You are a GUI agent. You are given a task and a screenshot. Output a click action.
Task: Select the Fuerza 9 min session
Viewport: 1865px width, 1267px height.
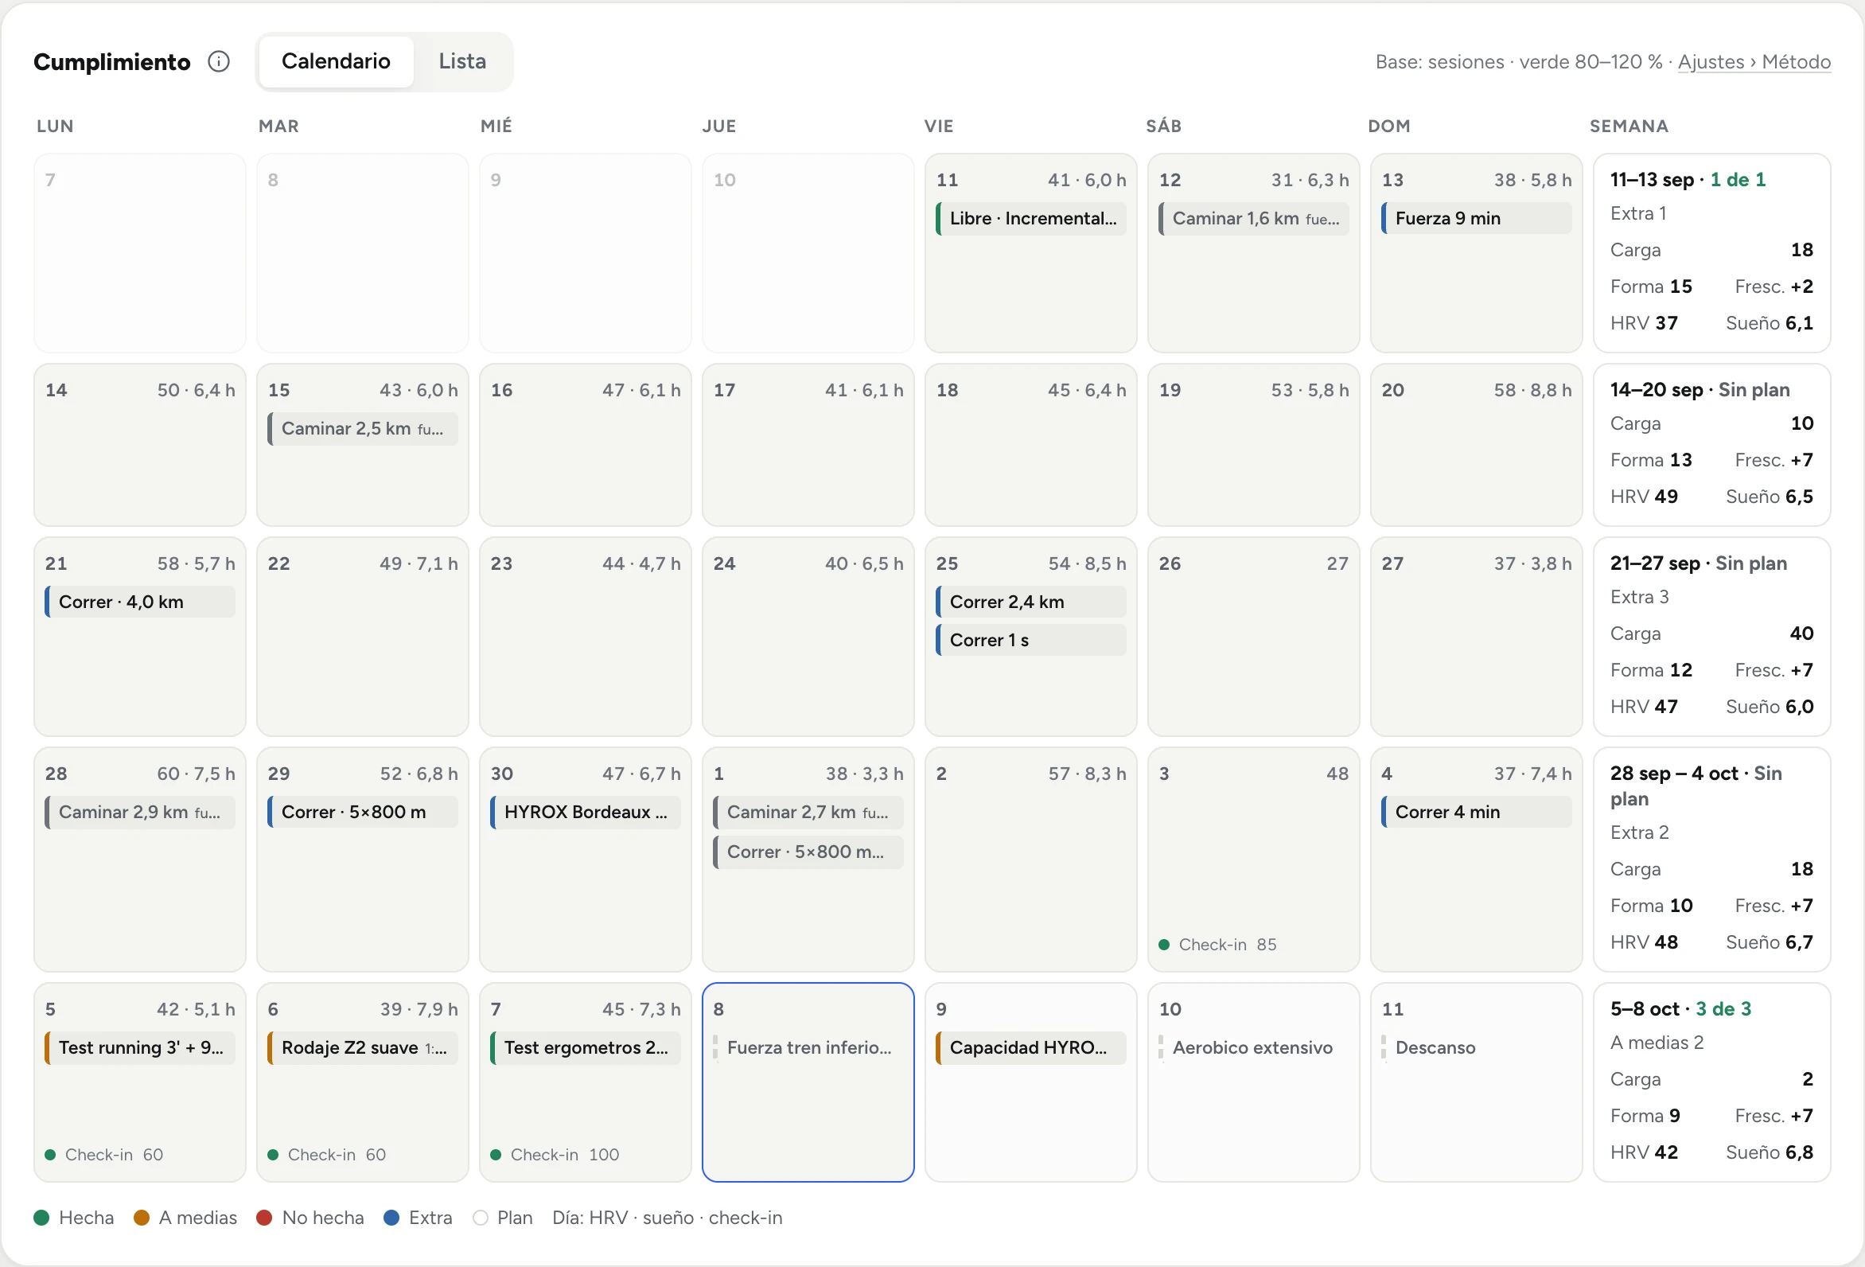tap(1477, 218)
